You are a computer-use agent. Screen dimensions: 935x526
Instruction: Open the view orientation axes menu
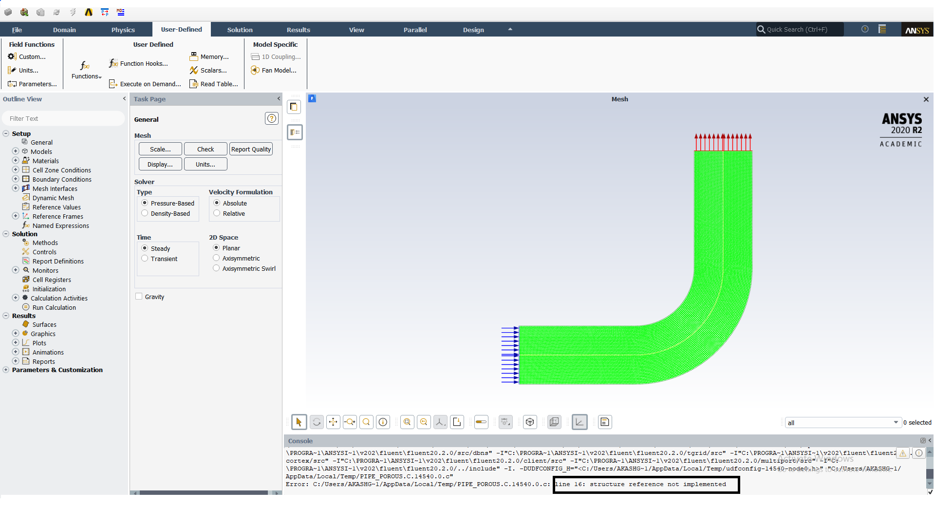440,422
